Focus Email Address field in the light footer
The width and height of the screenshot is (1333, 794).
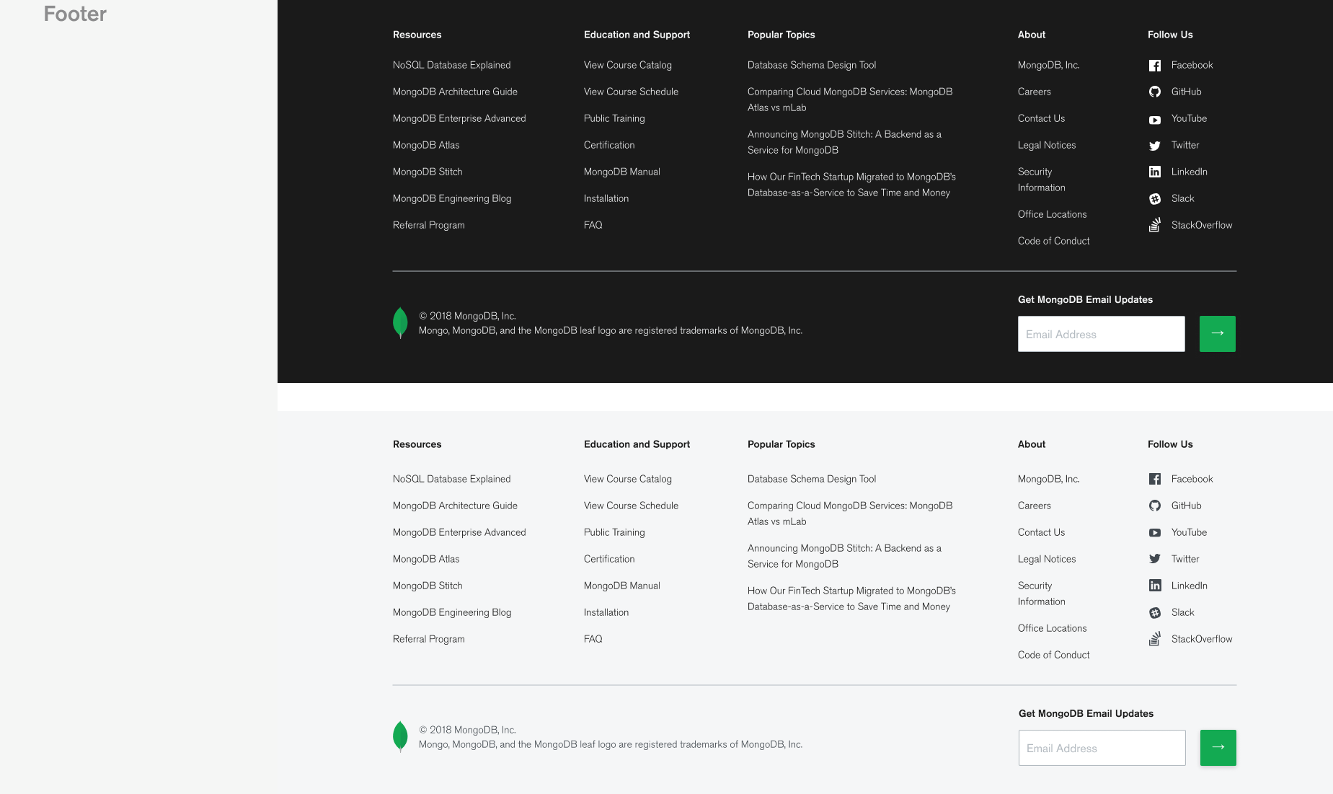(x=1102, y=748)
